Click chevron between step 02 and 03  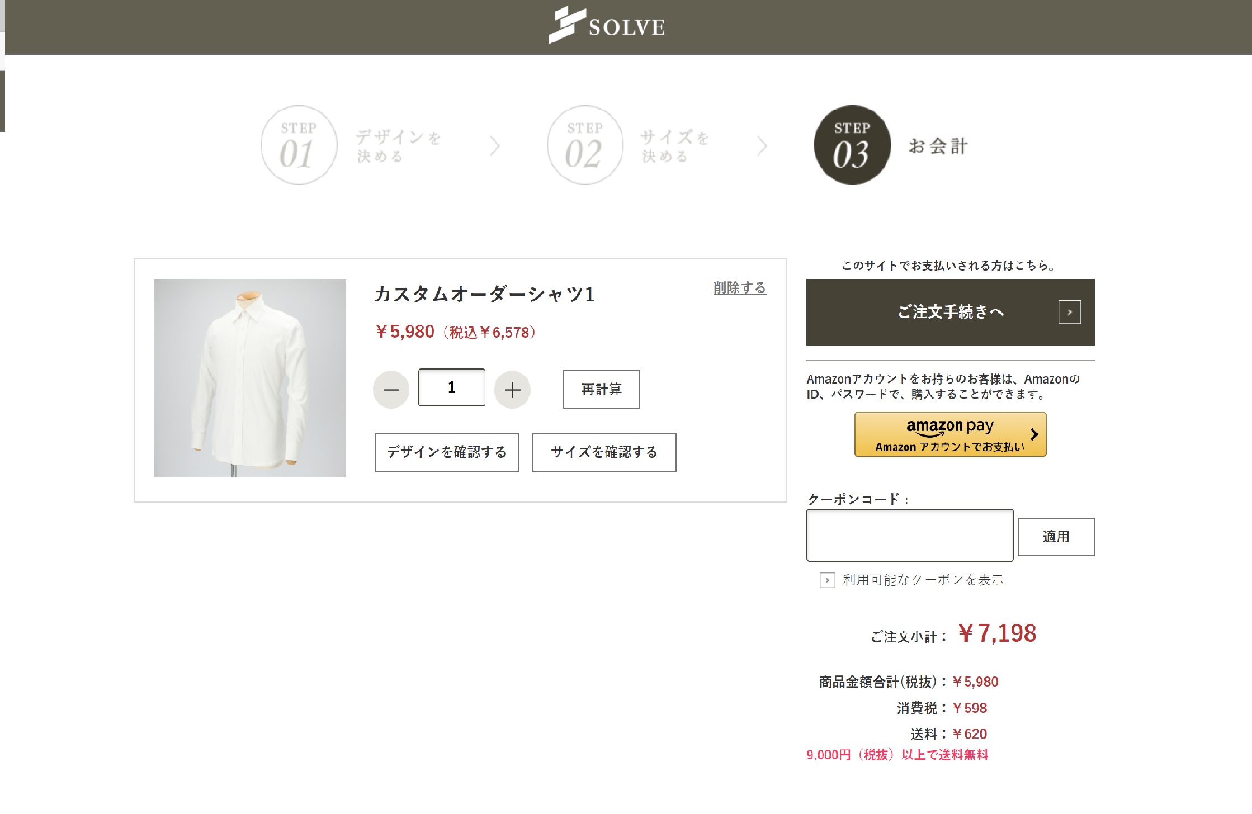click(762, 146)
